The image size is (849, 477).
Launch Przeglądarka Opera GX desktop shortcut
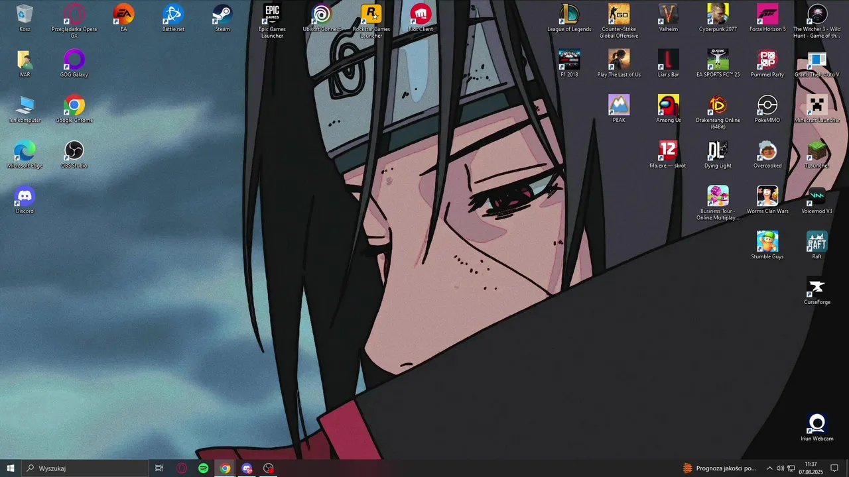pos(74,21)
